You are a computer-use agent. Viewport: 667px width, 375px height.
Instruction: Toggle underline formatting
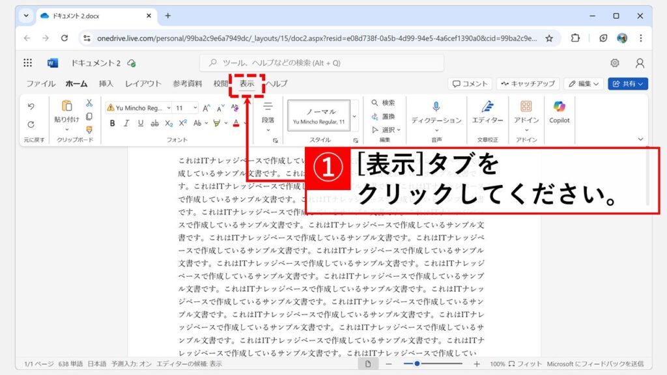140,123
